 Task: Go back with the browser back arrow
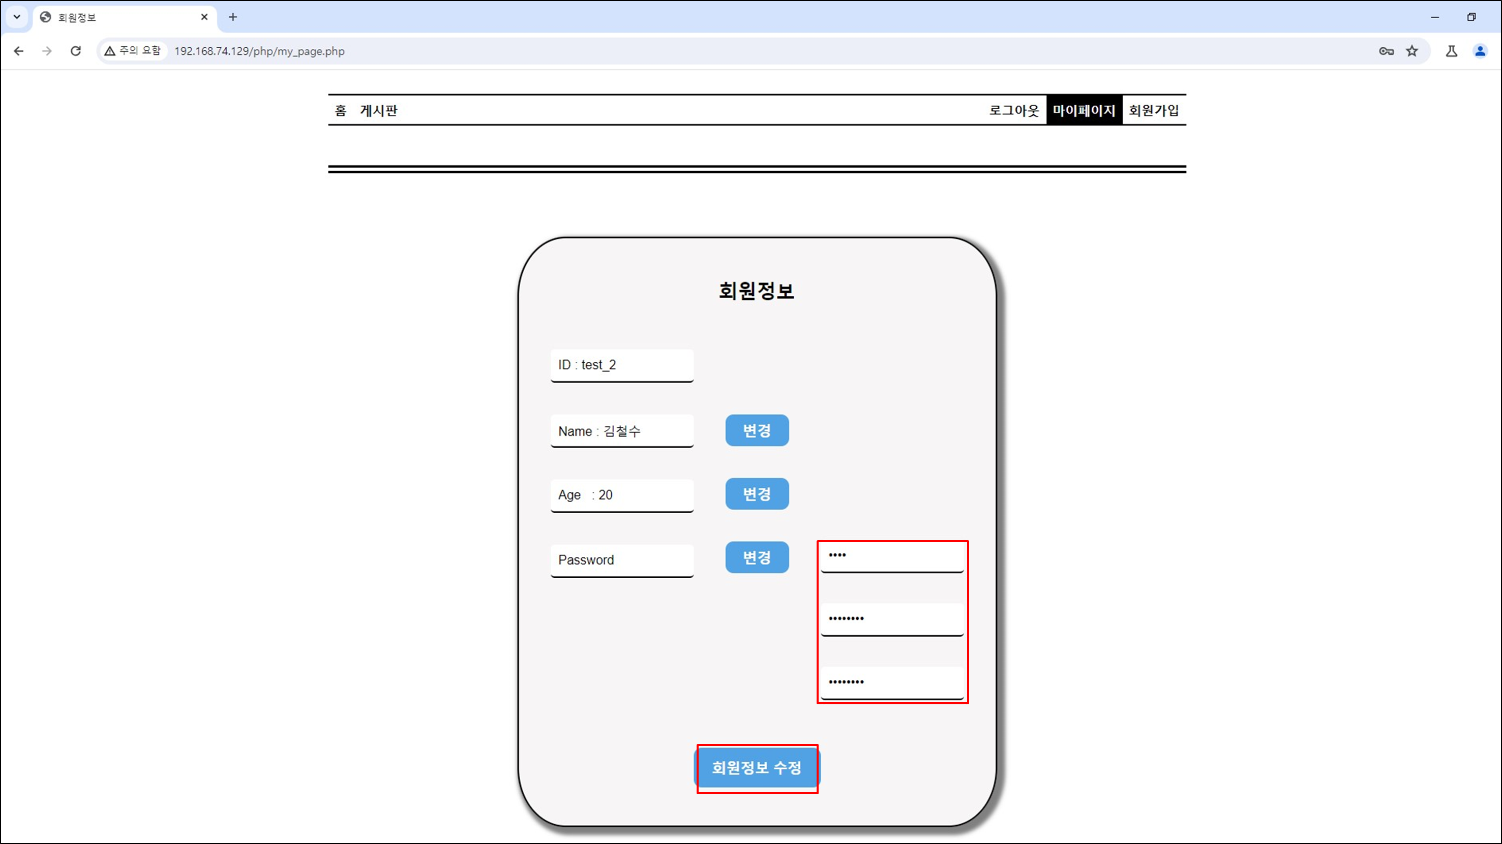click(19, 51)
